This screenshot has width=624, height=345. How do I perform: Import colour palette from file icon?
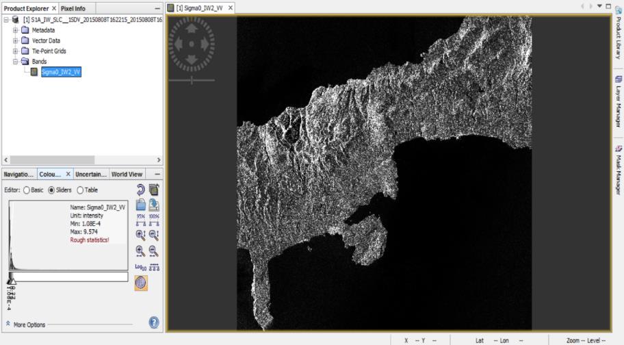tap(140, 205)
